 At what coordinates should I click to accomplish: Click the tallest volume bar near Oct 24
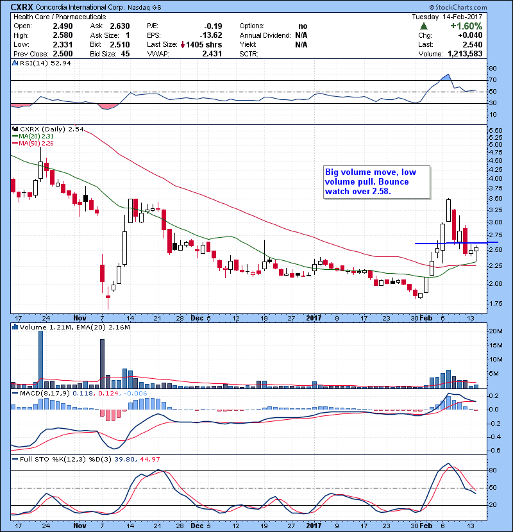pyautogui.click(x=41, y=360)
